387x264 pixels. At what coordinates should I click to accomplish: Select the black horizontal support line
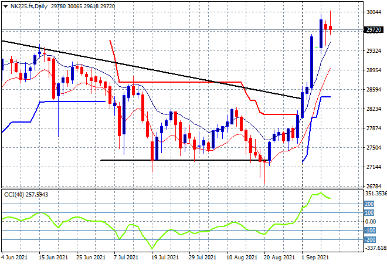click(185, 160)
